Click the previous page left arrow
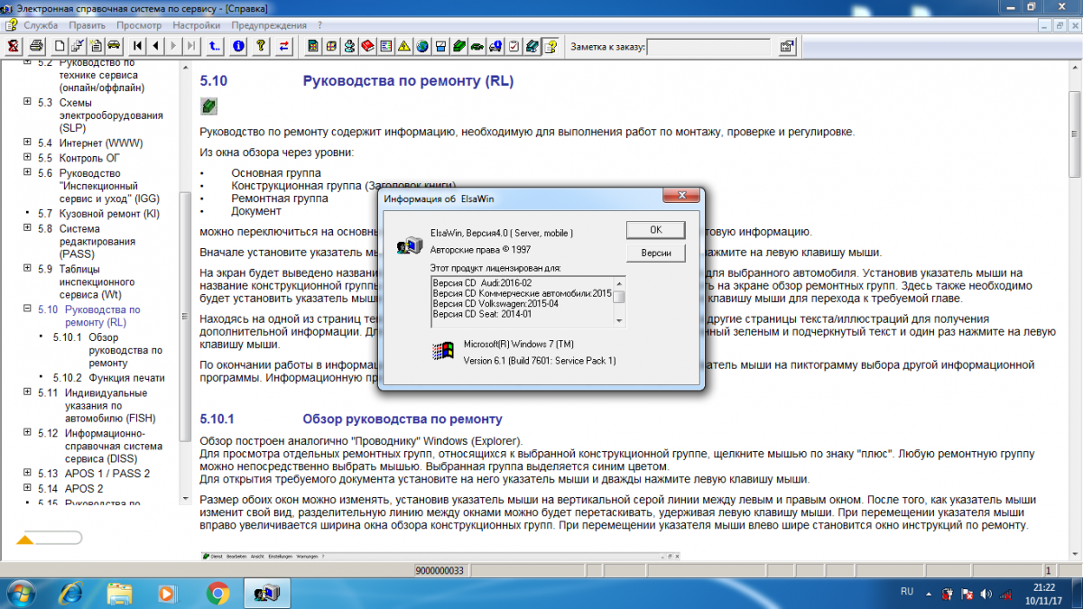 click(x=155, y=45)
